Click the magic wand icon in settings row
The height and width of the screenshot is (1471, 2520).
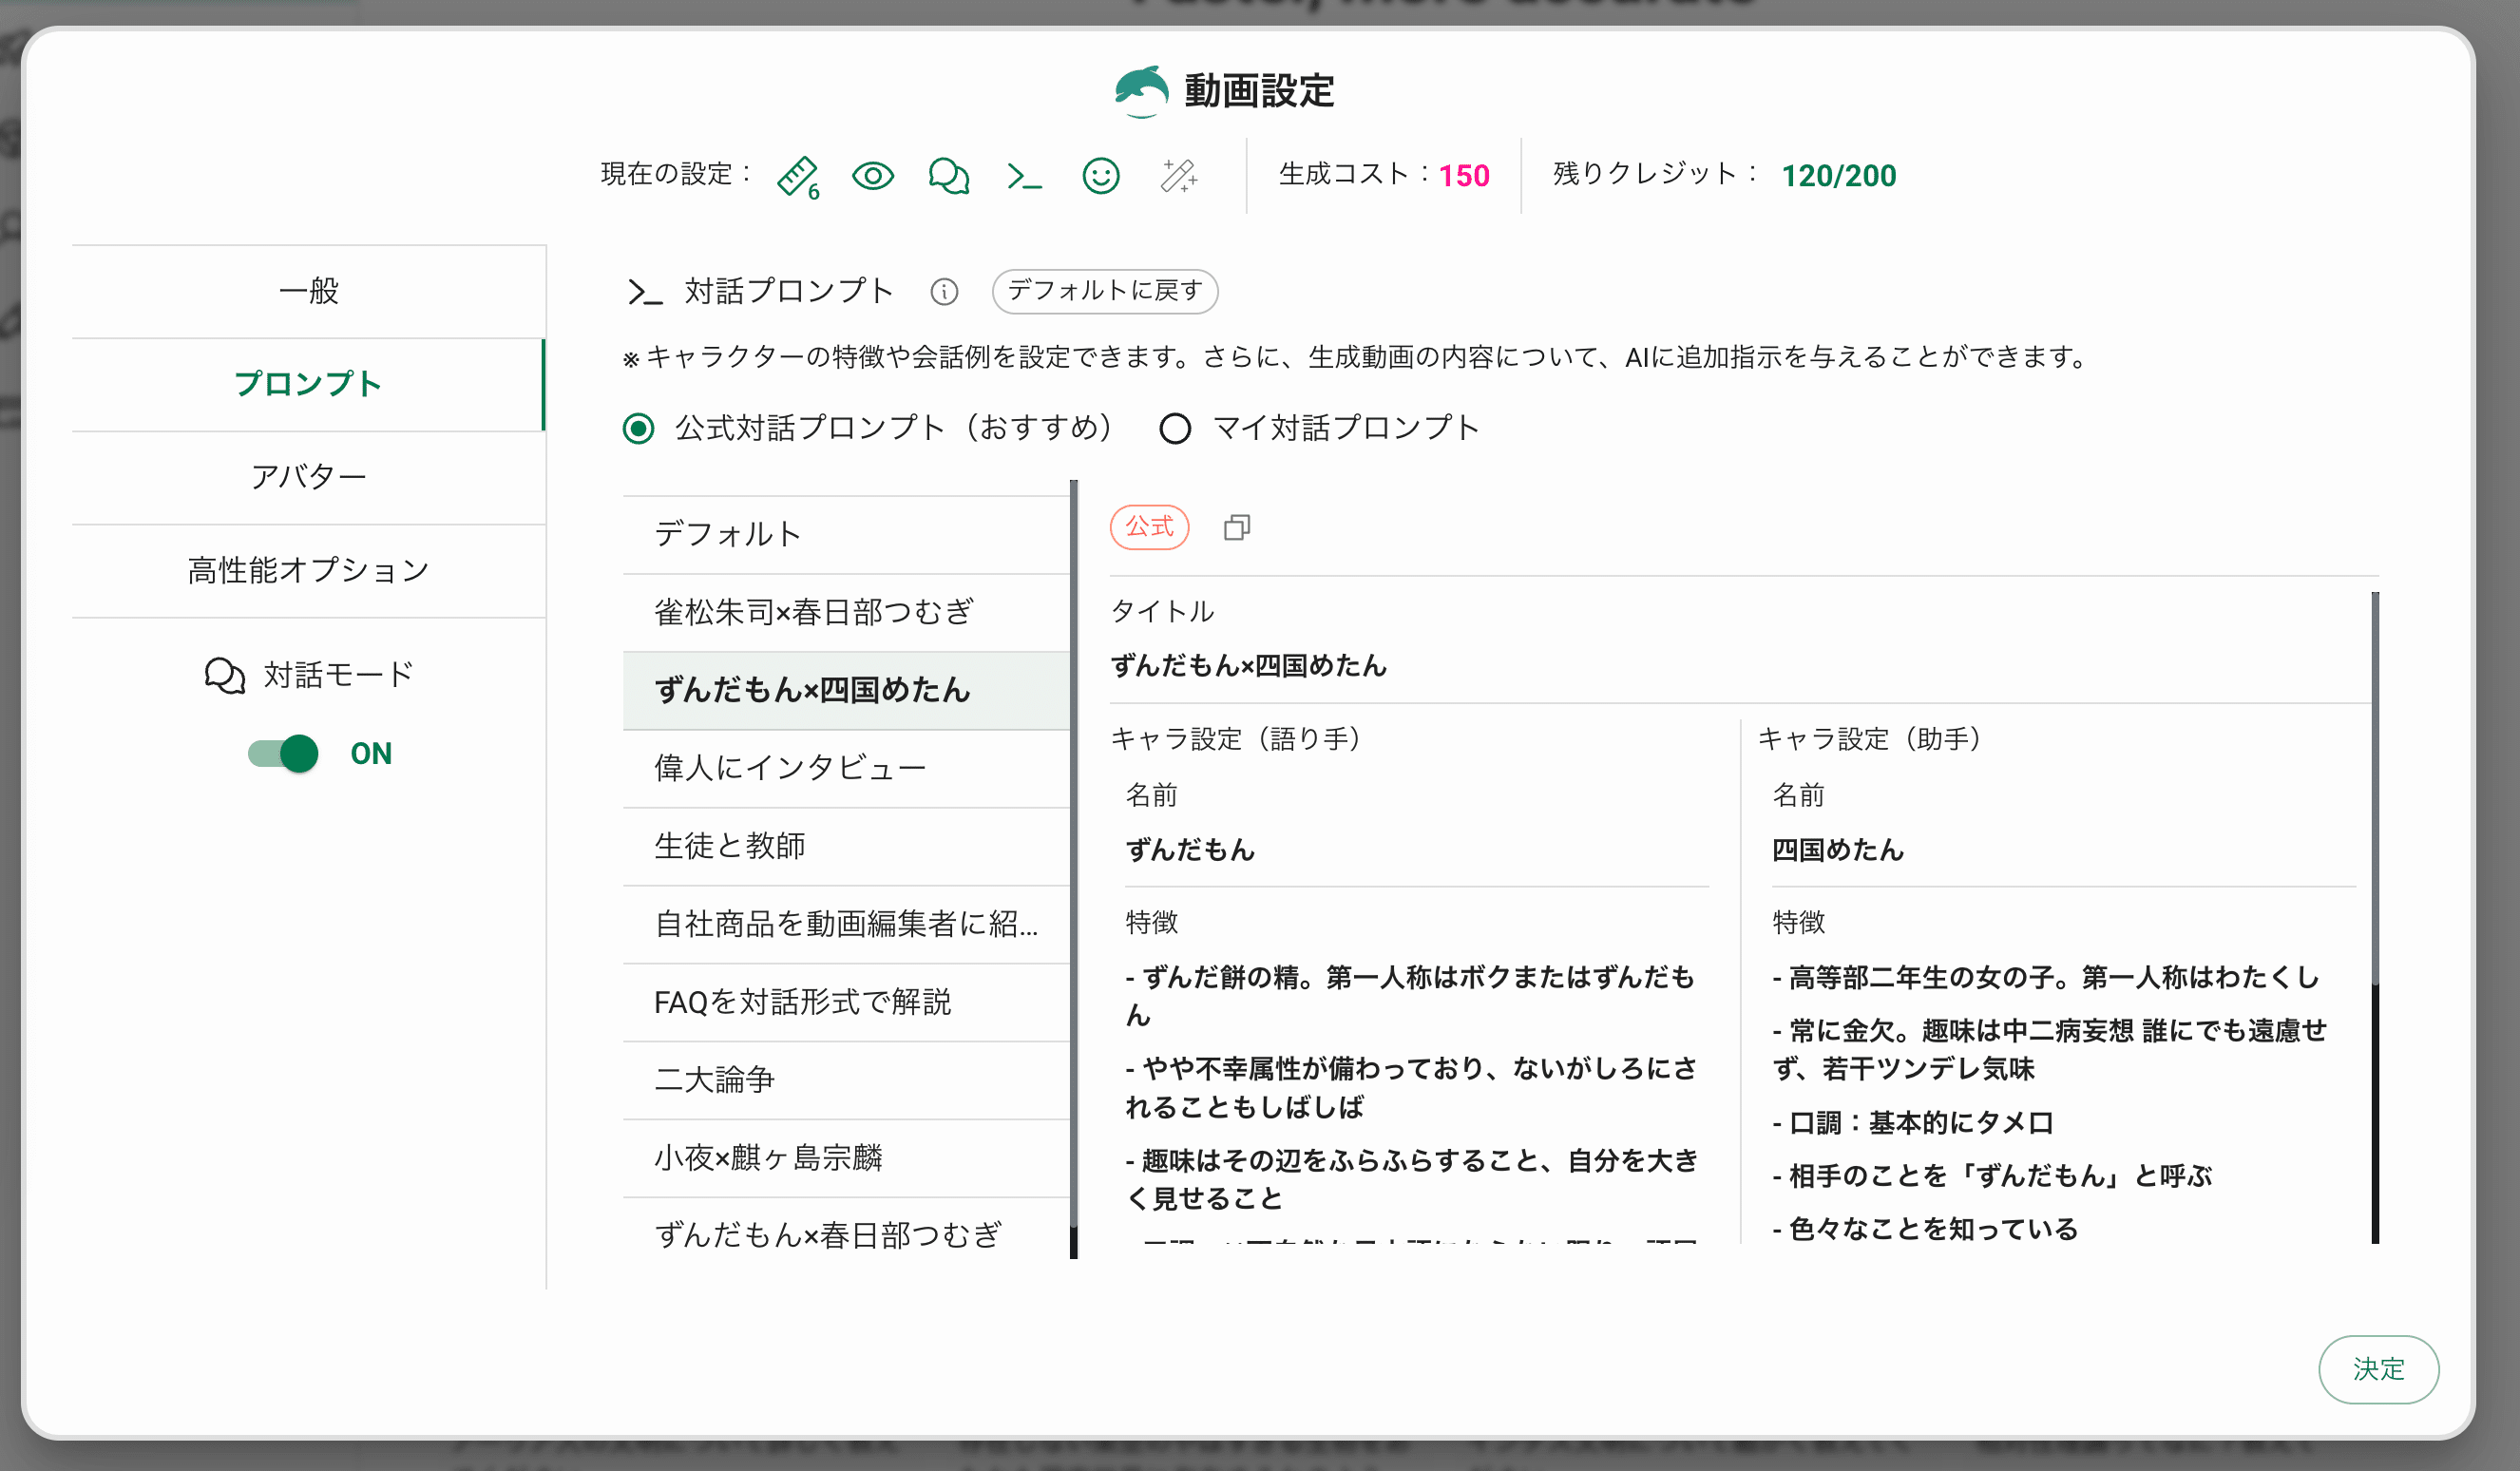tap(1178, 177)
